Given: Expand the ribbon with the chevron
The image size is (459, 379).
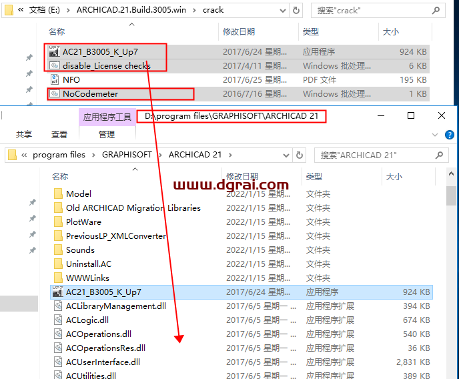Looking at the screenshot, I should [x=435, y=135].
